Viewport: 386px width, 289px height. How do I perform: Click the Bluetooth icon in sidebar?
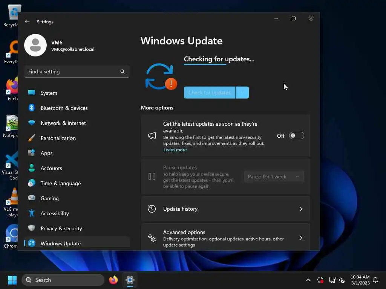[x=32, y=108]
